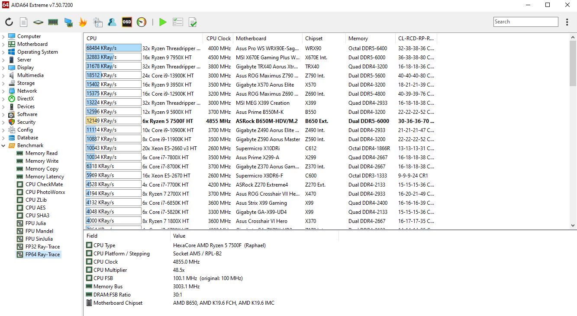Select the 68484 KRay/s result row
Viewport: 577px width, 316px height.
tap(260, 48)
